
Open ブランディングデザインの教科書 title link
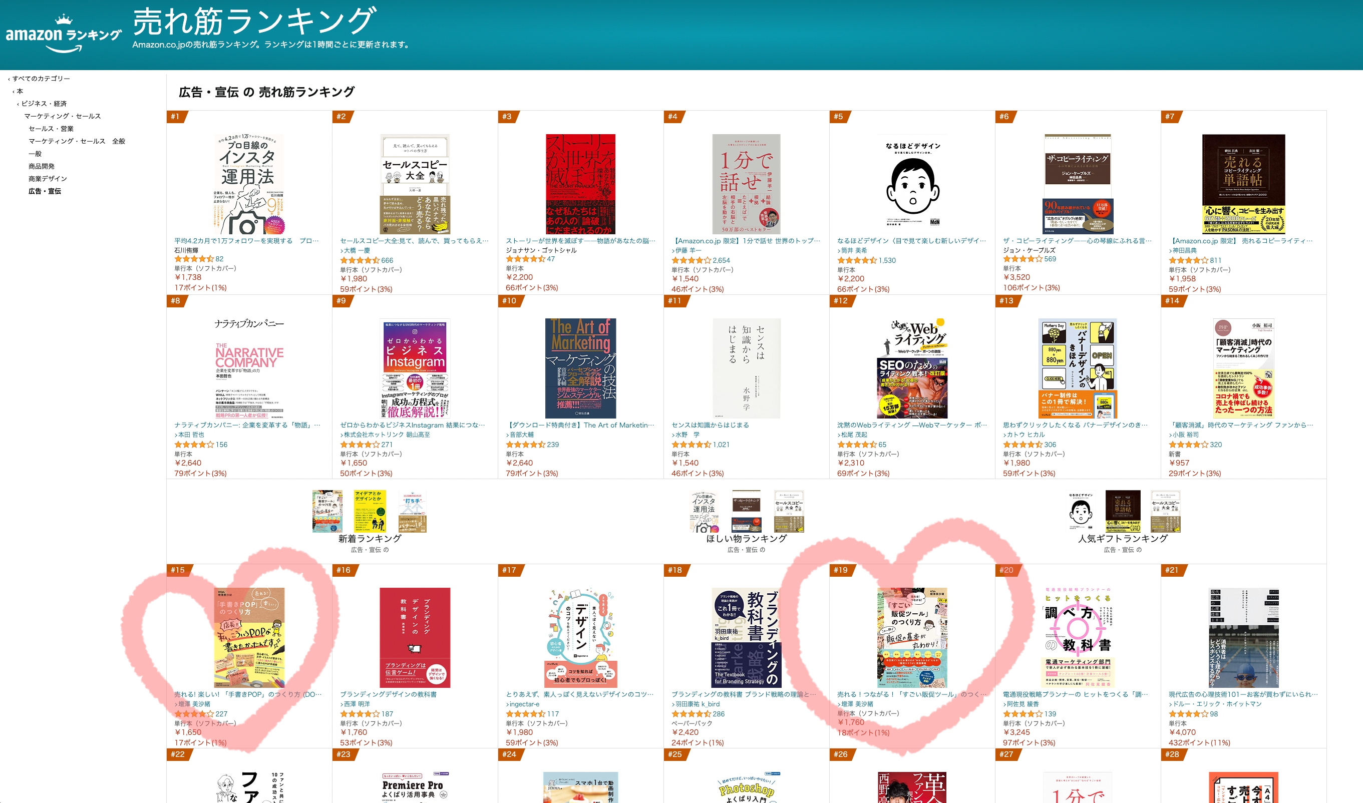pos(388,694)
